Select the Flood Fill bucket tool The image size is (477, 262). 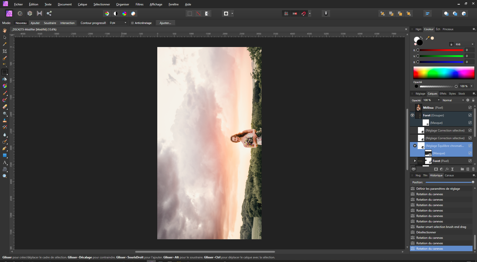coord(5,79)
